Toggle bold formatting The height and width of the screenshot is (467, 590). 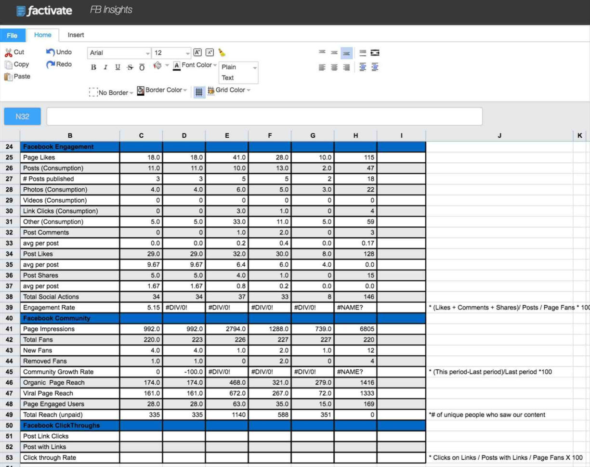pyautogui.click(x=92, y=68)
